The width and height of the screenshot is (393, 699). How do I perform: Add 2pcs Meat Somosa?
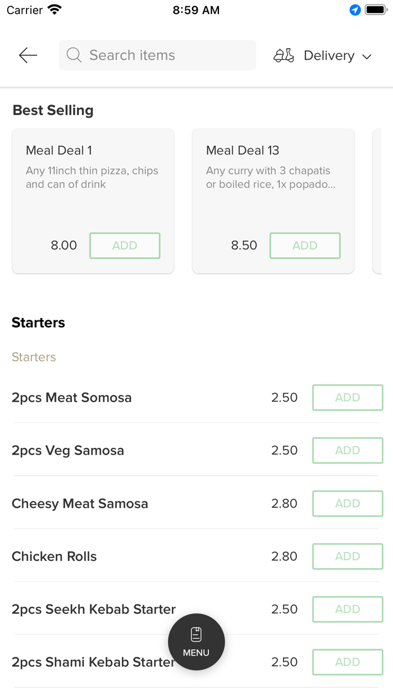[348, 397]
